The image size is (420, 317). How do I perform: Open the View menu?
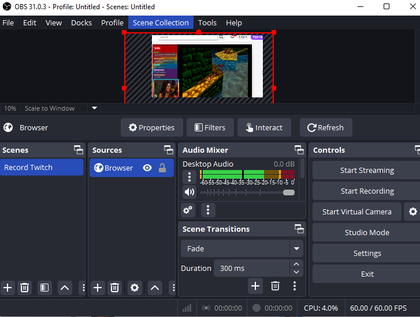(x=54, y=22)
